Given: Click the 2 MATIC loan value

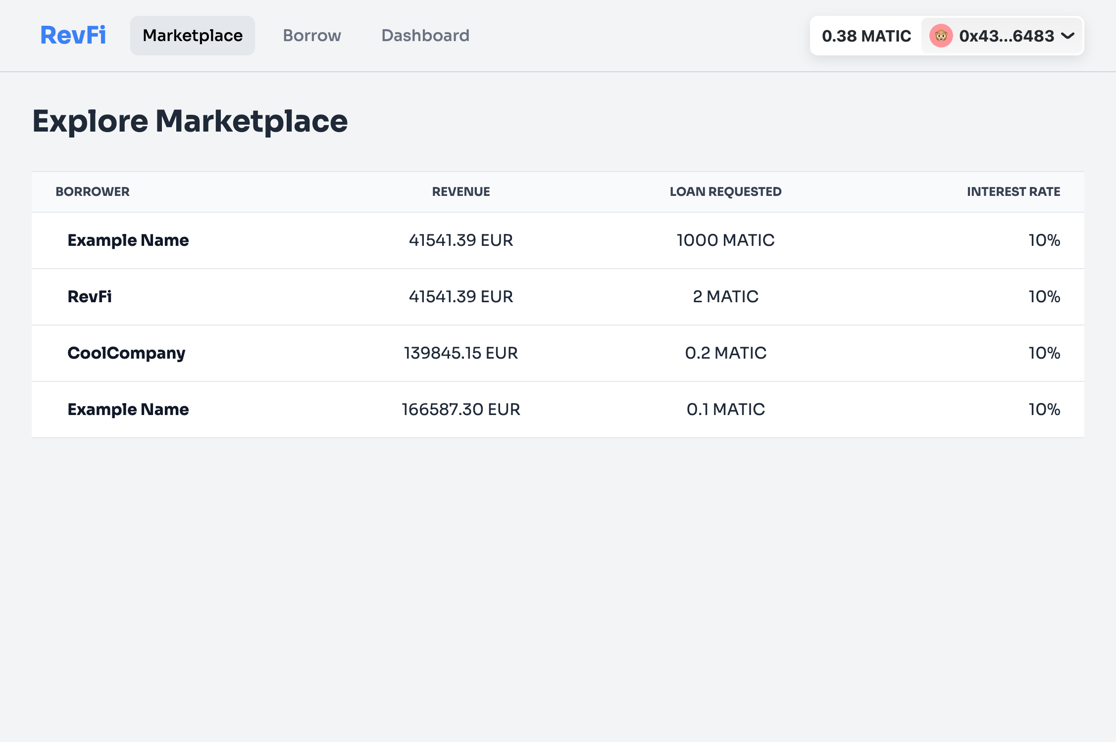Looking at the screenshot, I should (x=726, y=297).
